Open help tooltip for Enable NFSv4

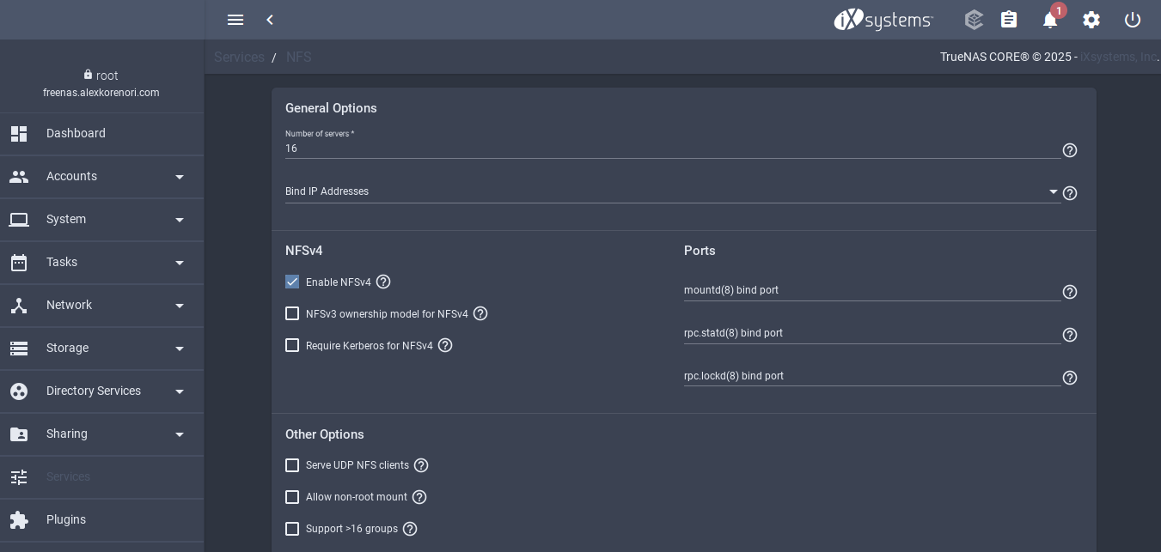coord(383,282)
